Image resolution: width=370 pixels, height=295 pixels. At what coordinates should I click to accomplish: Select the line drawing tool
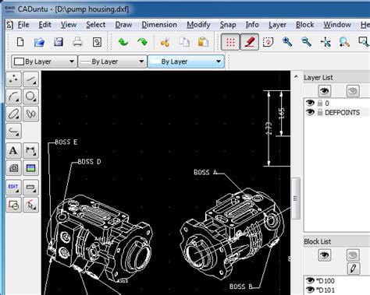pos(30,79)
